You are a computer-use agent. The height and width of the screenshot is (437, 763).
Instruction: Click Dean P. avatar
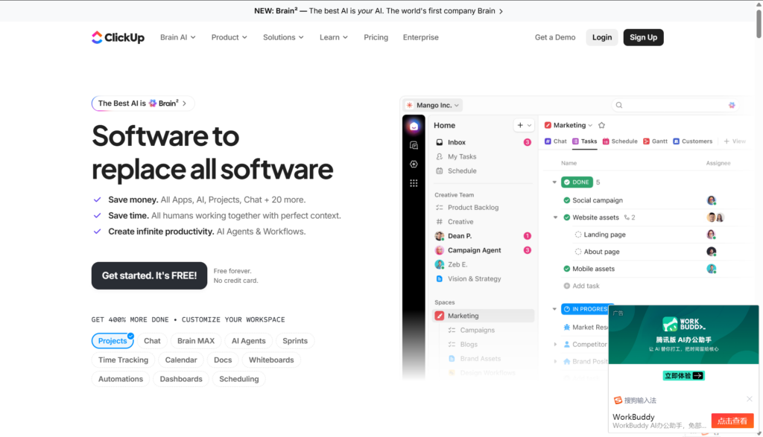[x=440, y=236]
